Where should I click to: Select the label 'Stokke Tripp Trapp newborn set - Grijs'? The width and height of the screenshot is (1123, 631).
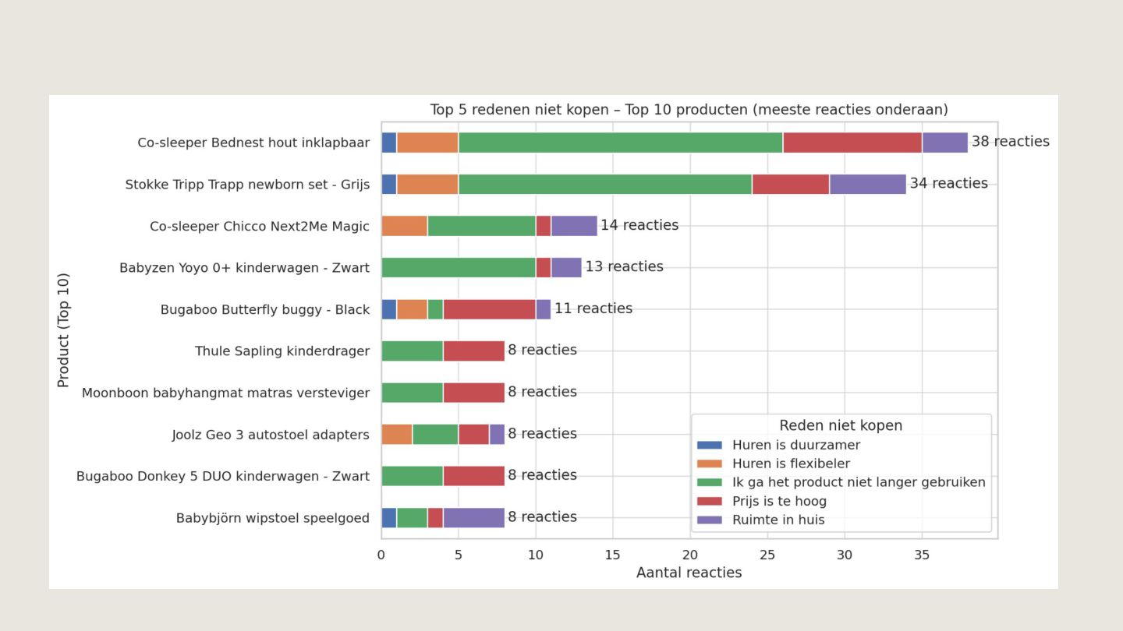[247, 185]
